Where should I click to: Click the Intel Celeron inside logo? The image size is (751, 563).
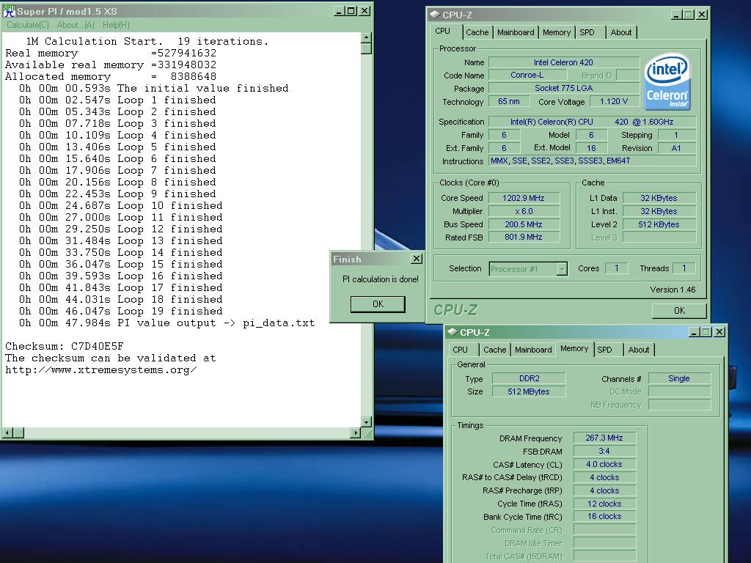(667, 81)
